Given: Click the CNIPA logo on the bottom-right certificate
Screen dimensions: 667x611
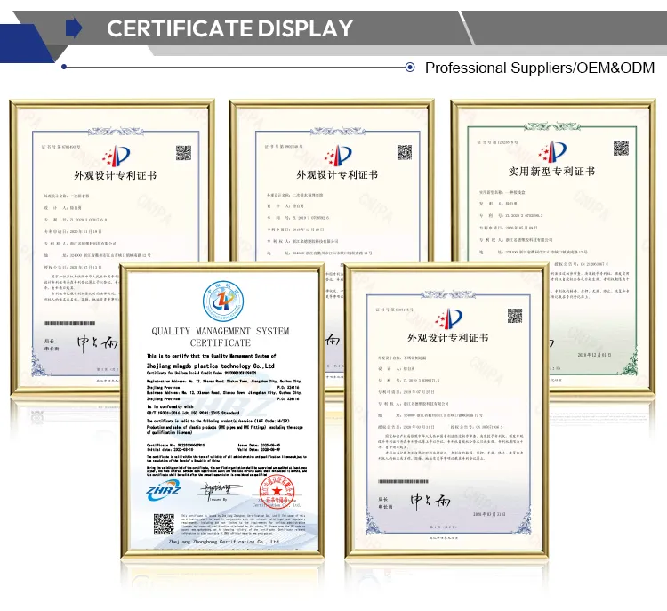Looking at the screenshot, I should click(448, 318).
